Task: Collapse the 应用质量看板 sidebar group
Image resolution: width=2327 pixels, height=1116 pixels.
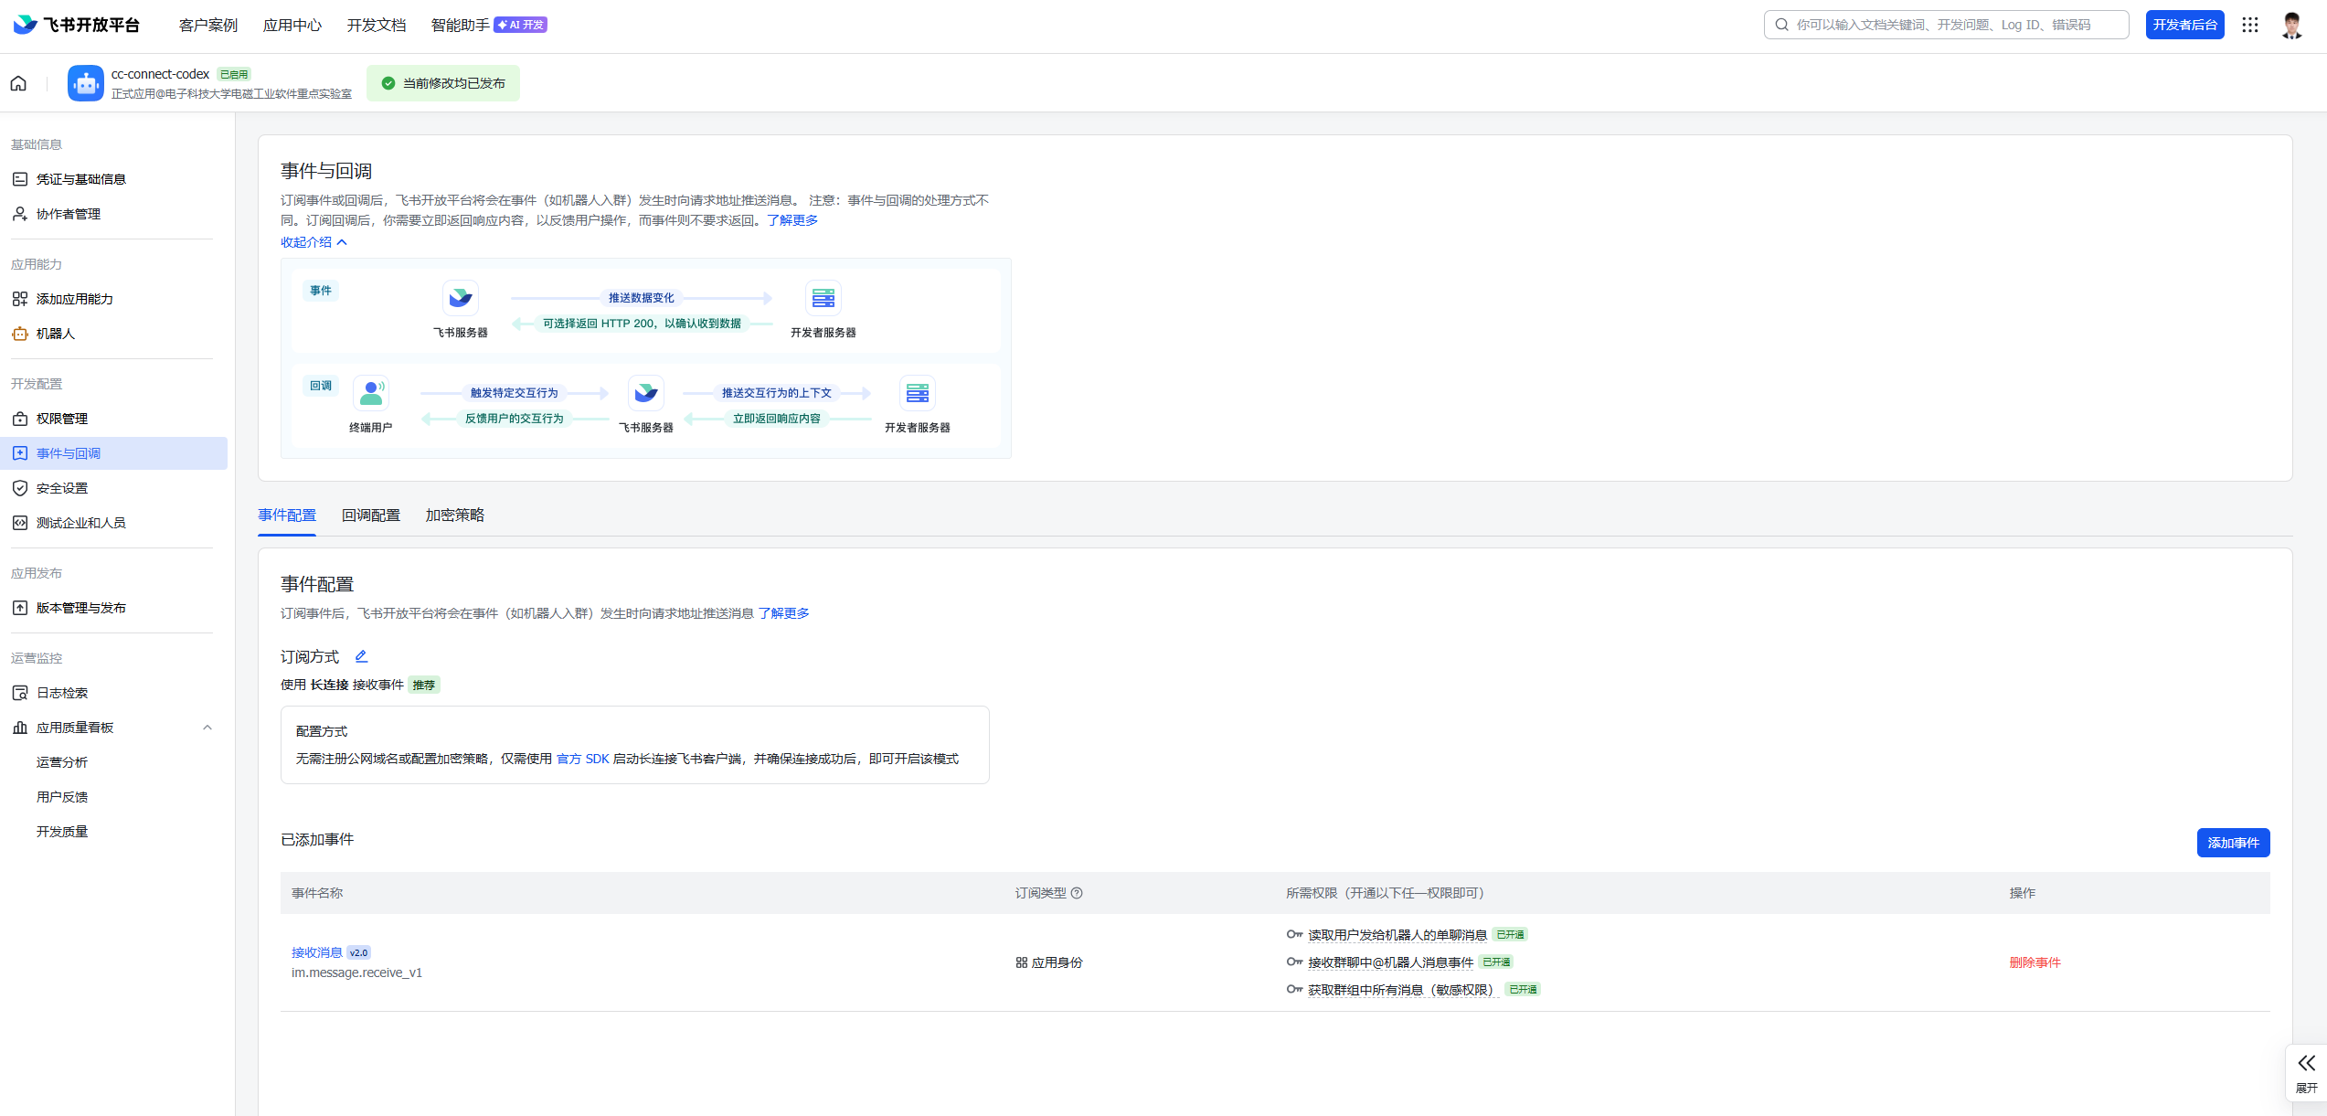Action: pyautogui.click(x=207, y=728)
